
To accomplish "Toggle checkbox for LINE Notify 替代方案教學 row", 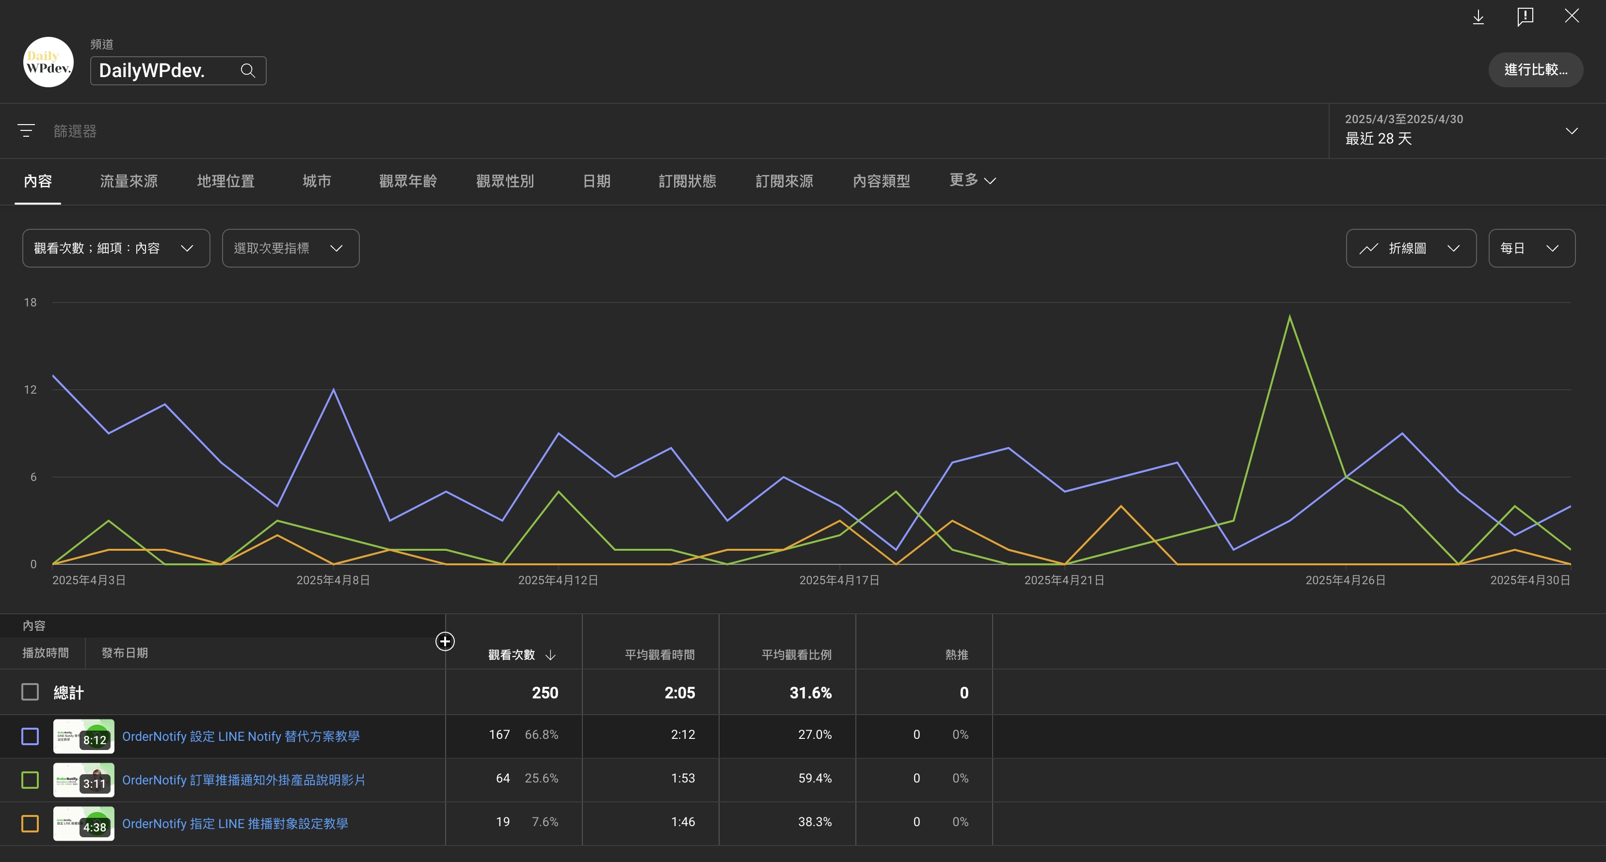I will coord(30,736).
